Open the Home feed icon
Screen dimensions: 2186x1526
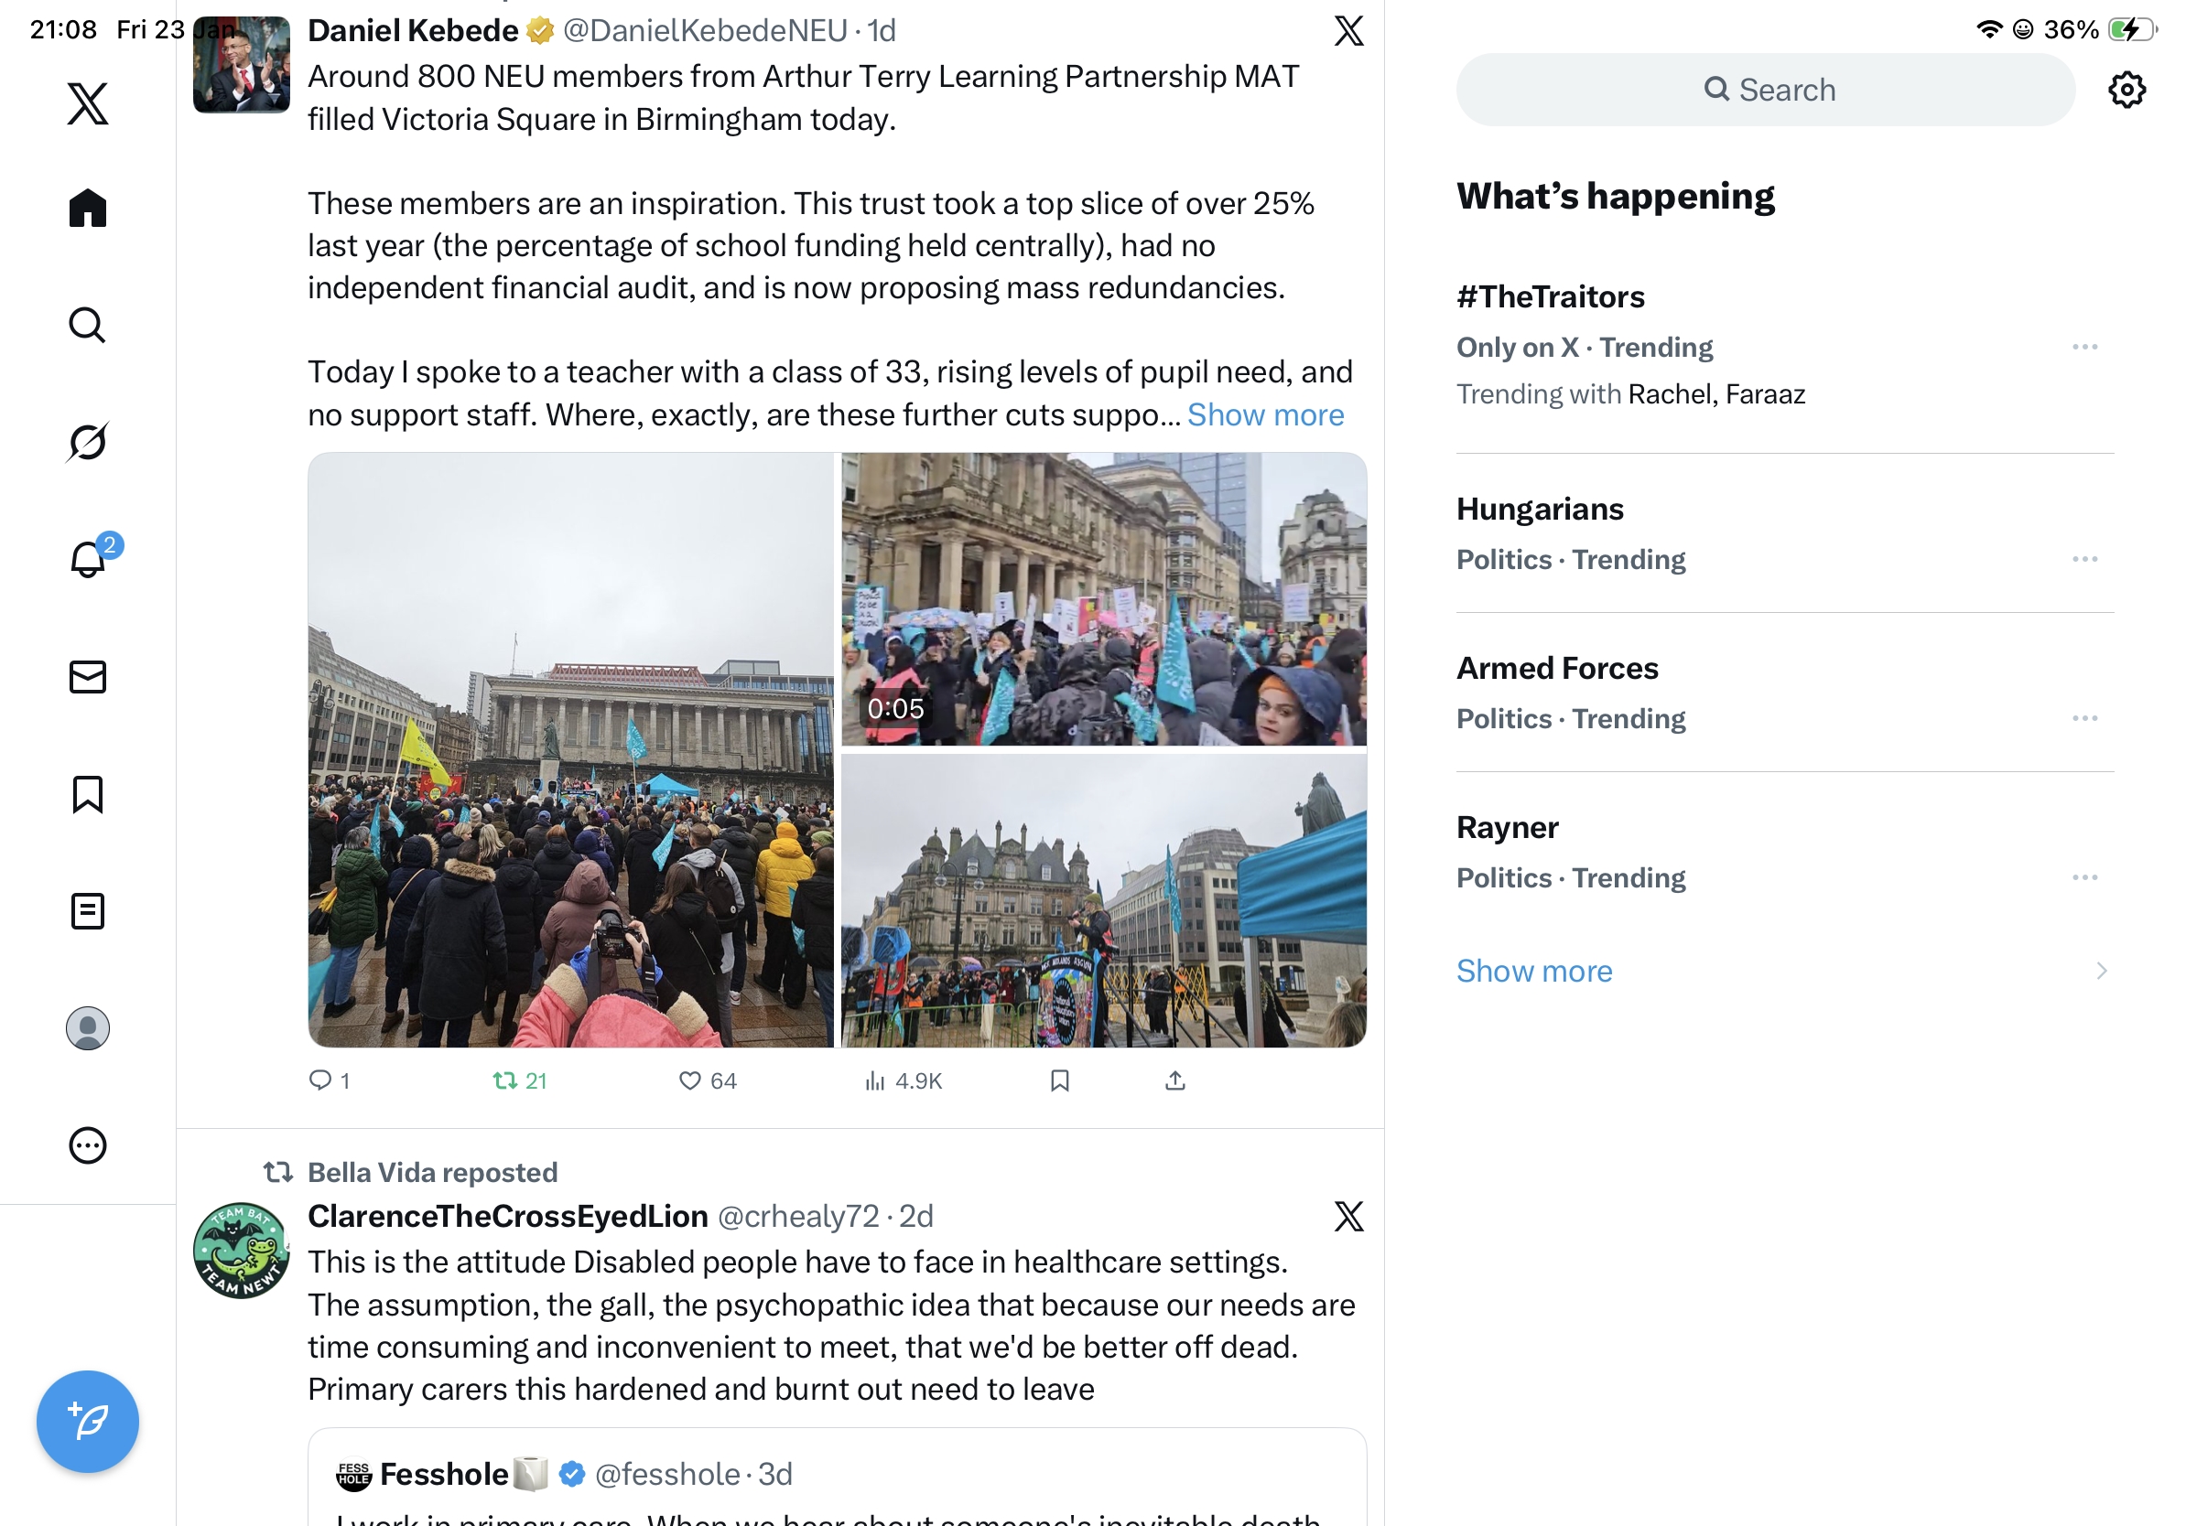coord(88,208)
